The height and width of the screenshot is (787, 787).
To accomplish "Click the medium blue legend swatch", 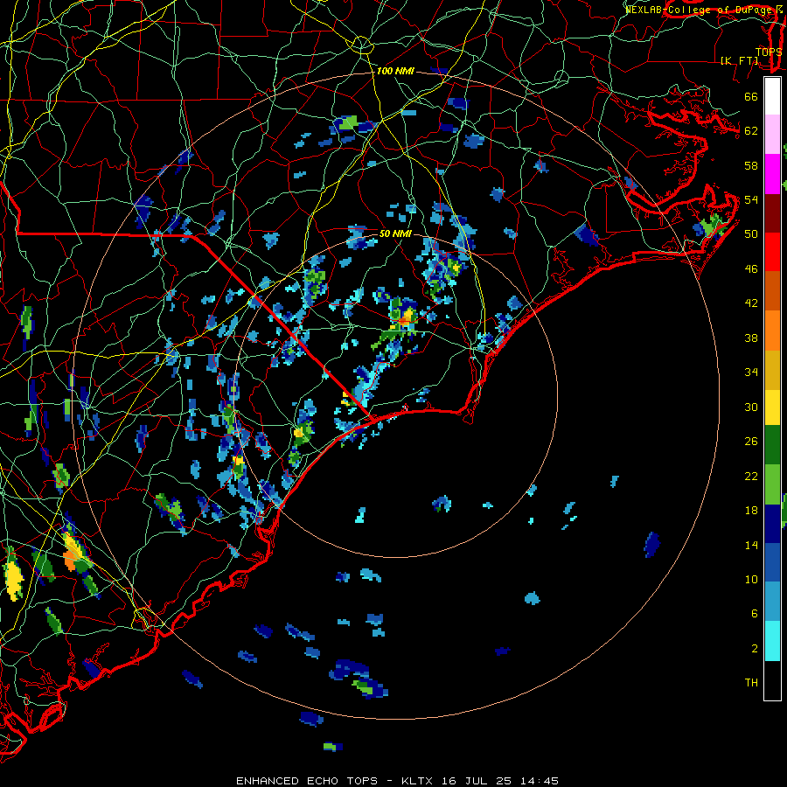I will pyautogui.click(x=772, y=562).
